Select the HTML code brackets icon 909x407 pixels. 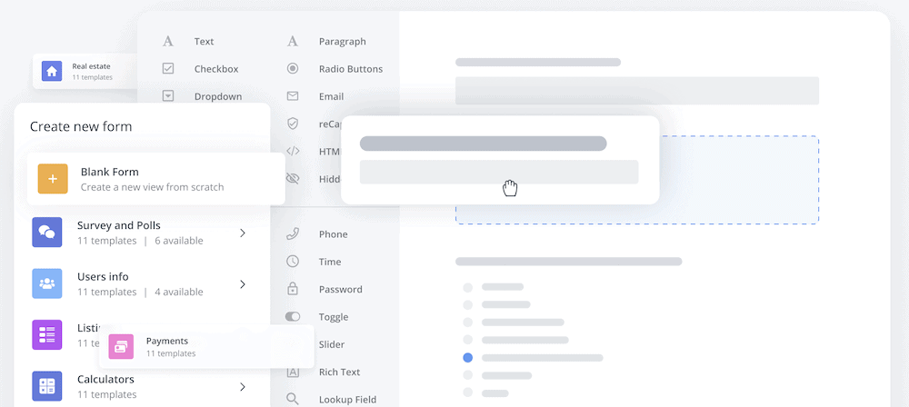tap(293, 152)
